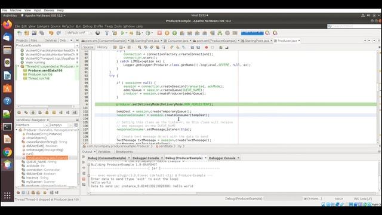
Task: Click the Search field in top right
Action: point(355,26)
